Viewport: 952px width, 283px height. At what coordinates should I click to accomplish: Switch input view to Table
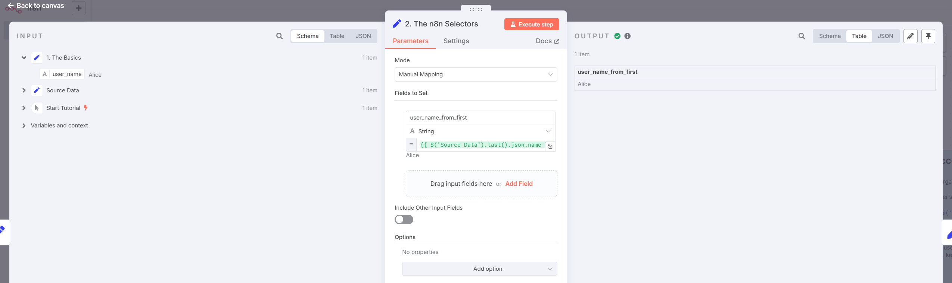click(337, 36)
